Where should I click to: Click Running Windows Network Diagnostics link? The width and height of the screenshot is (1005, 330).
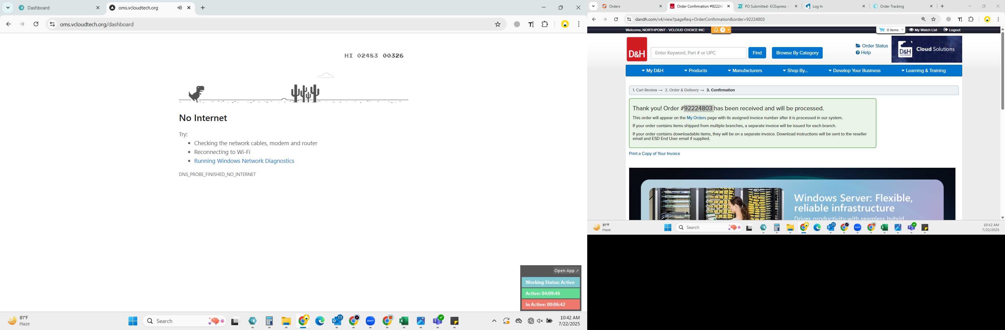click(x=244, y=161)
